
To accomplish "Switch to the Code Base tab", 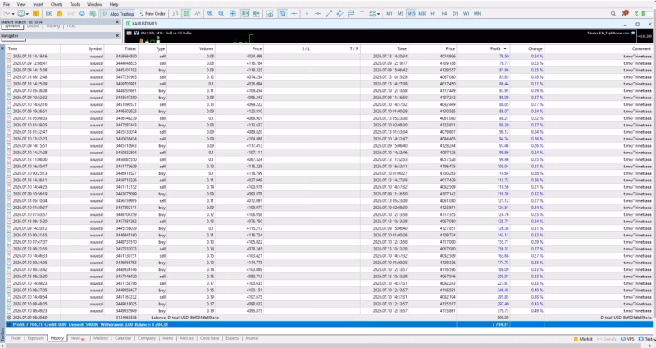I will pos(210,338).
